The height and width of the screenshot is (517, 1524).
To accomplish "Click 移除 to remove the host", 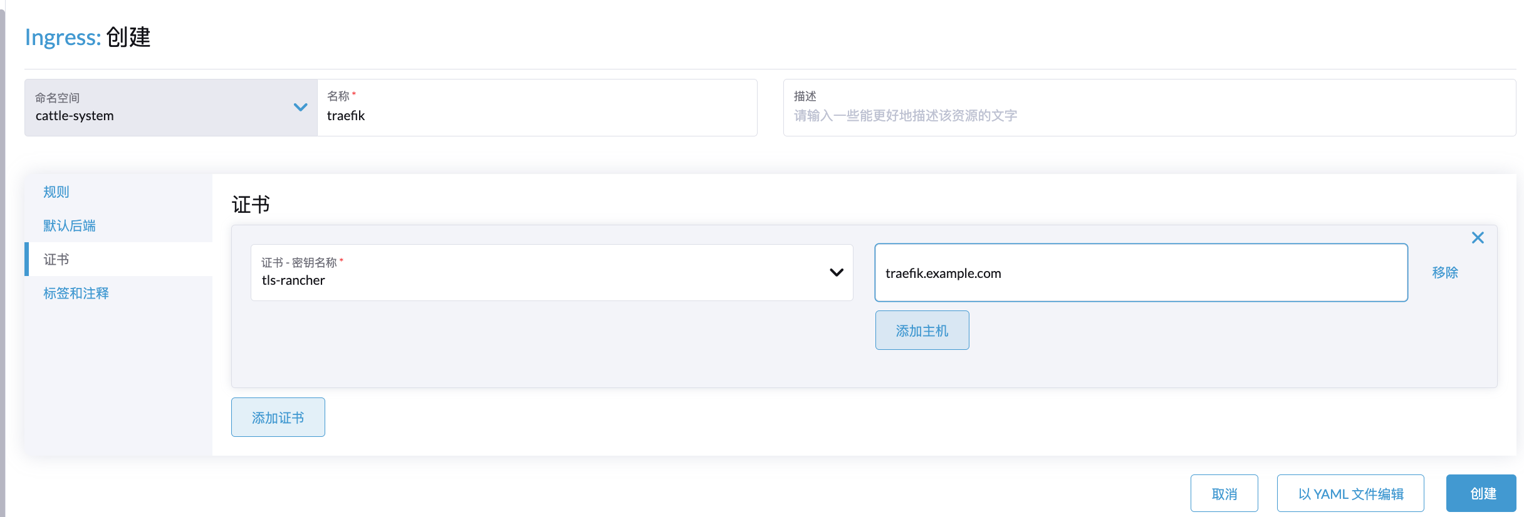I will pyautogui.click(x=1444, y=273).
